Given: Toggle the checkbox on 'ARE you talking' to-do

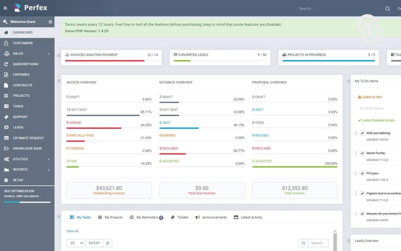Looking at the screenshot, I should (x=362, y=133).
